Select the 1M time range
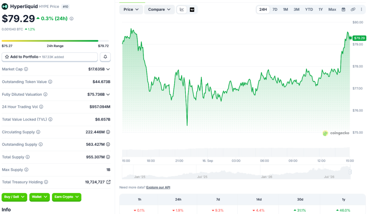This screenshot has height=214, width=369. point(285,10)
